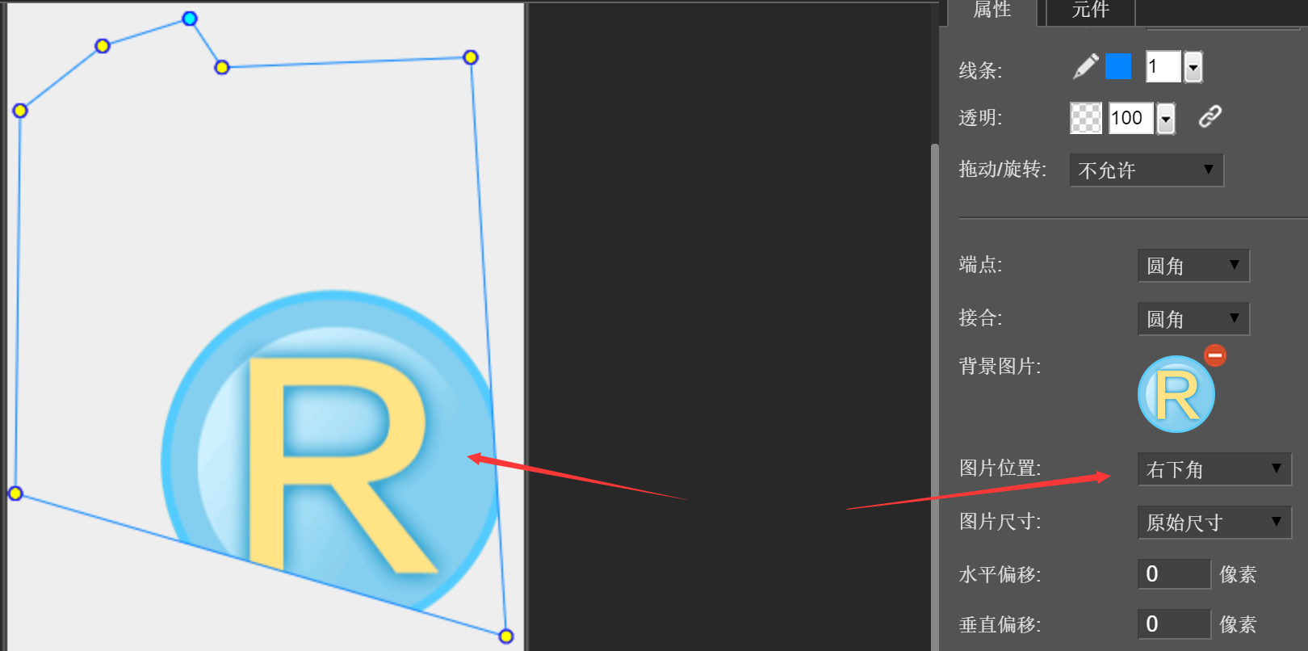Image resolution: width=1308 pixels, height=651 pixels.
Task: Expand the 拖动/旋转 dropdown
Action: click(x=1147, y=170)
